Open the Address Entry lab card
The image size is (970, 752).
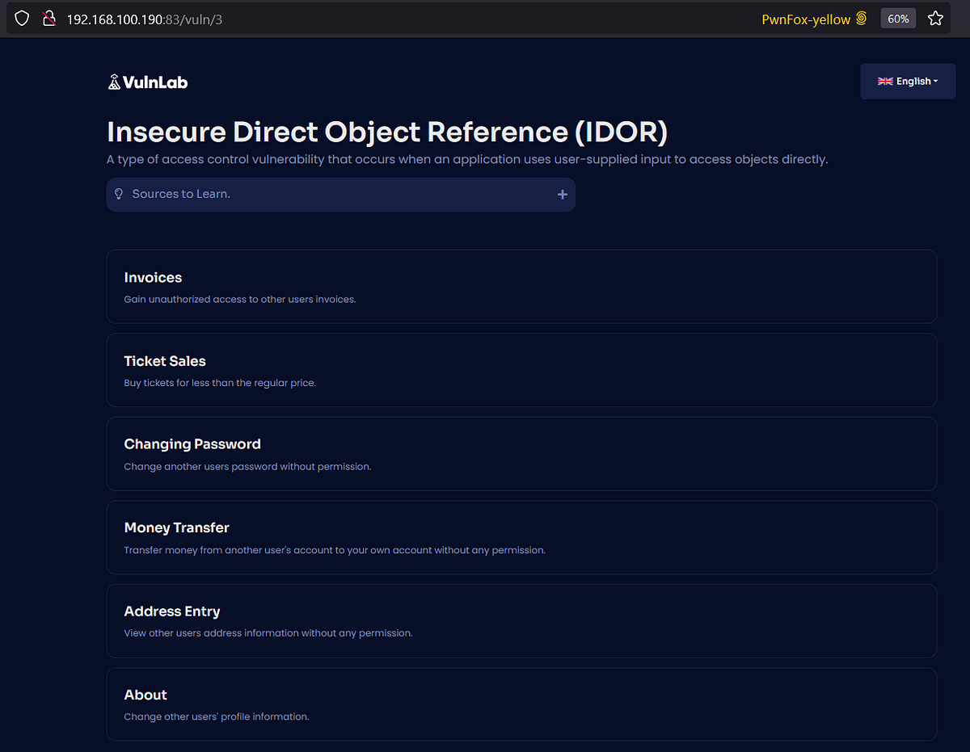(x=521, y=620)
